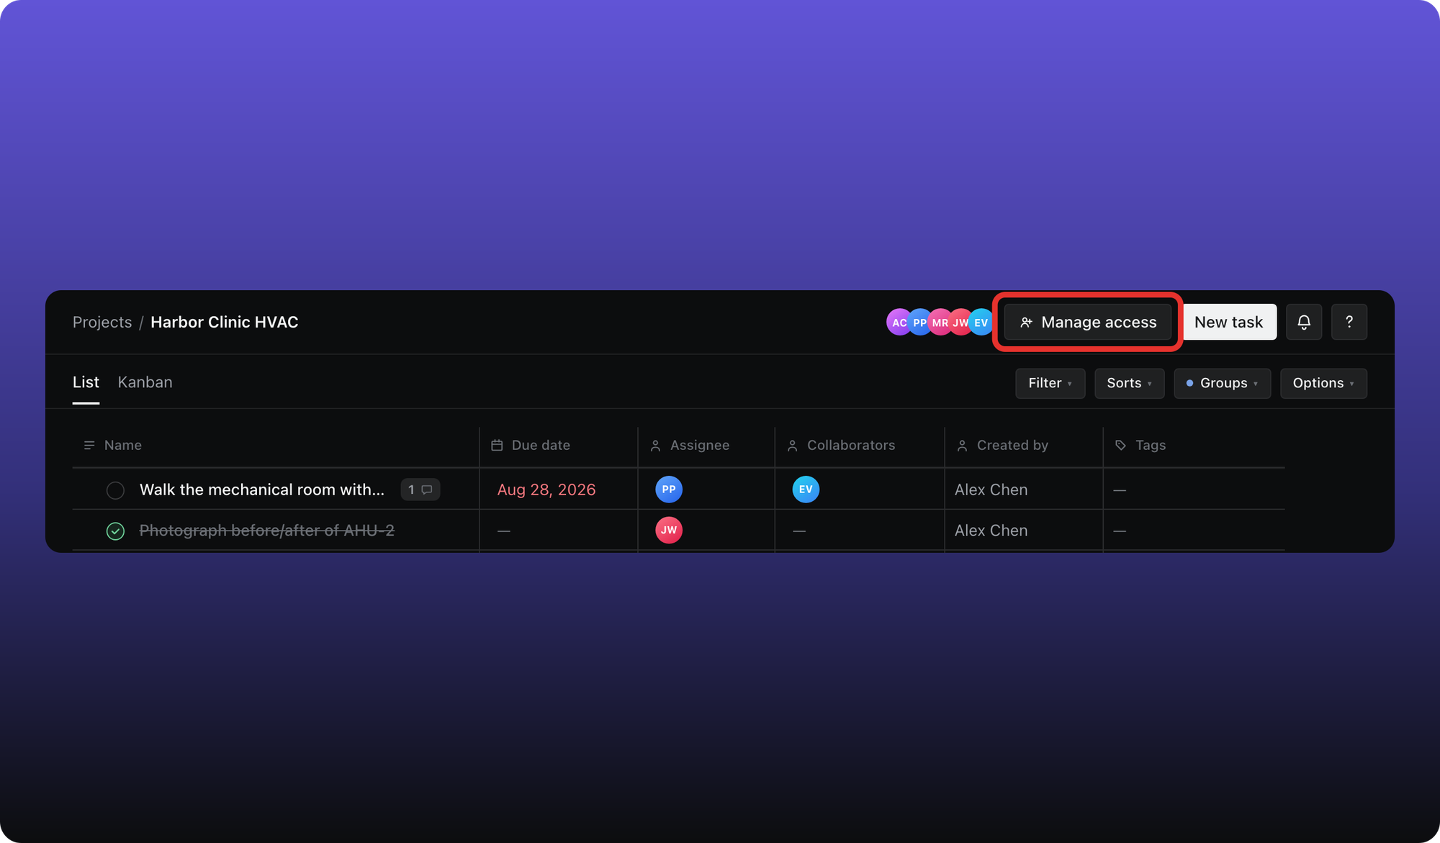Click the Harbor Clinic HVAC title

point(224,322)
